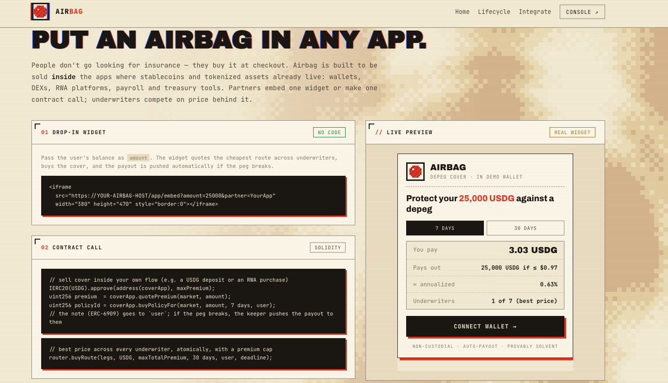Click the 'Protect your 25,000 USDG' headline

click(480, 204)
